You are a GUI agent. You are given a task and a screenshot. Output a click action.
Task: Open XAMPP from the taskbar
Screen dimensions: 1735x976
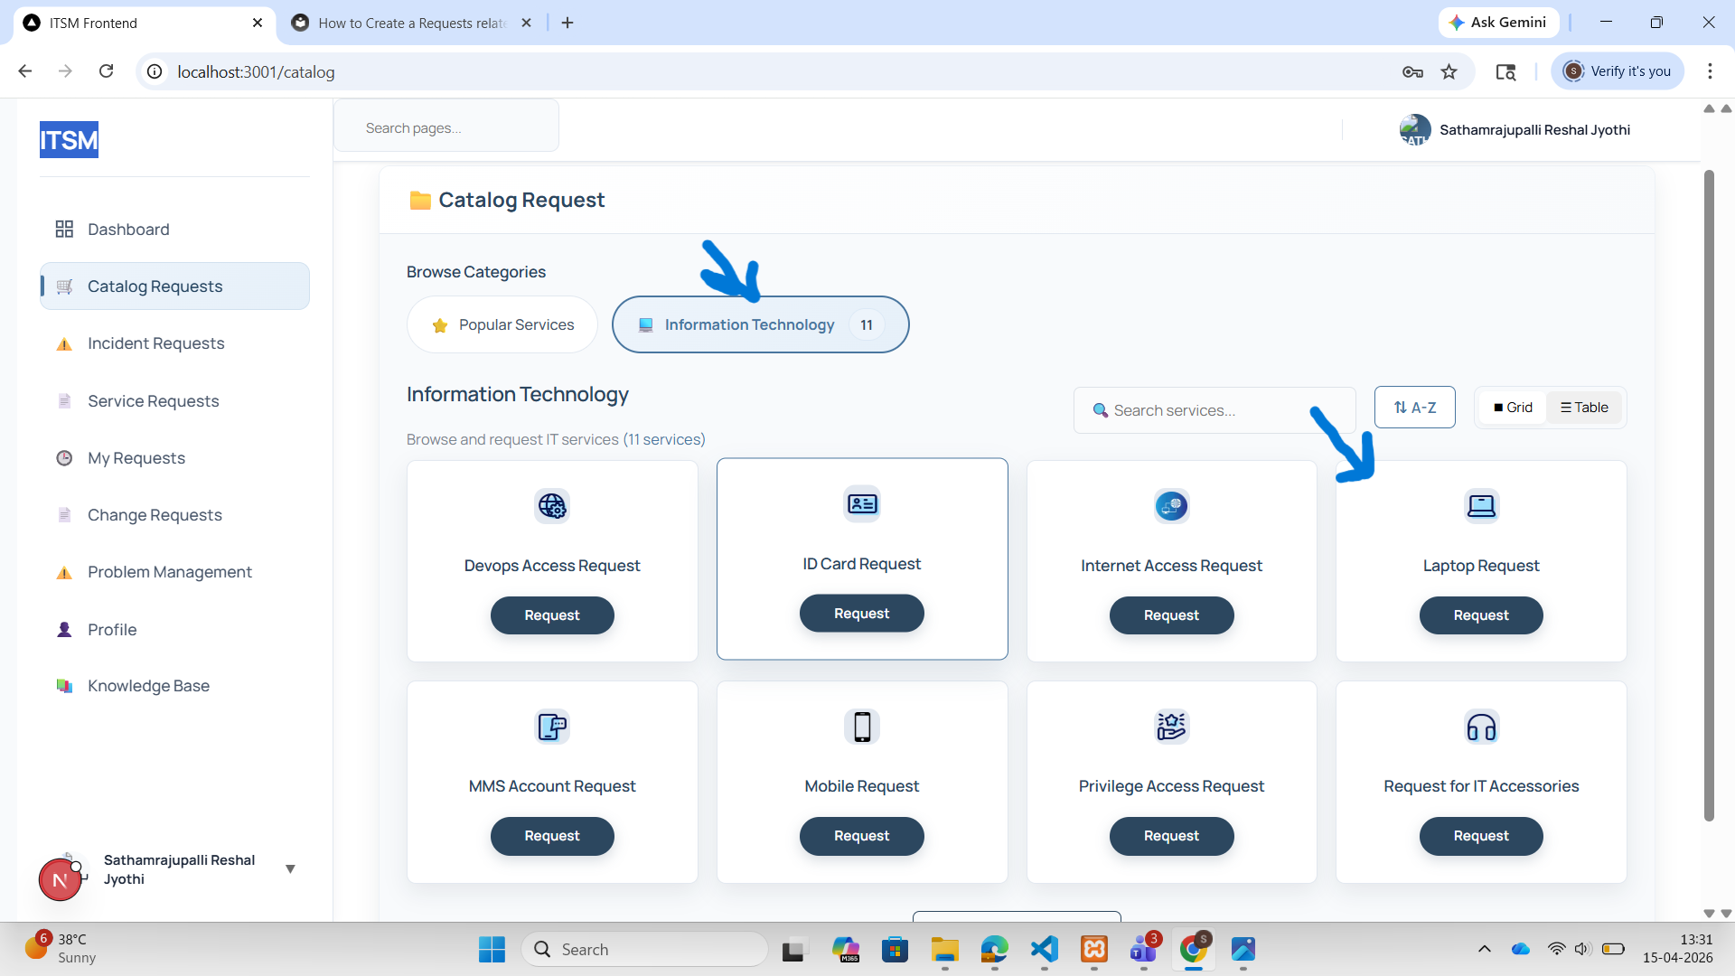click(x=1094, y=949)
